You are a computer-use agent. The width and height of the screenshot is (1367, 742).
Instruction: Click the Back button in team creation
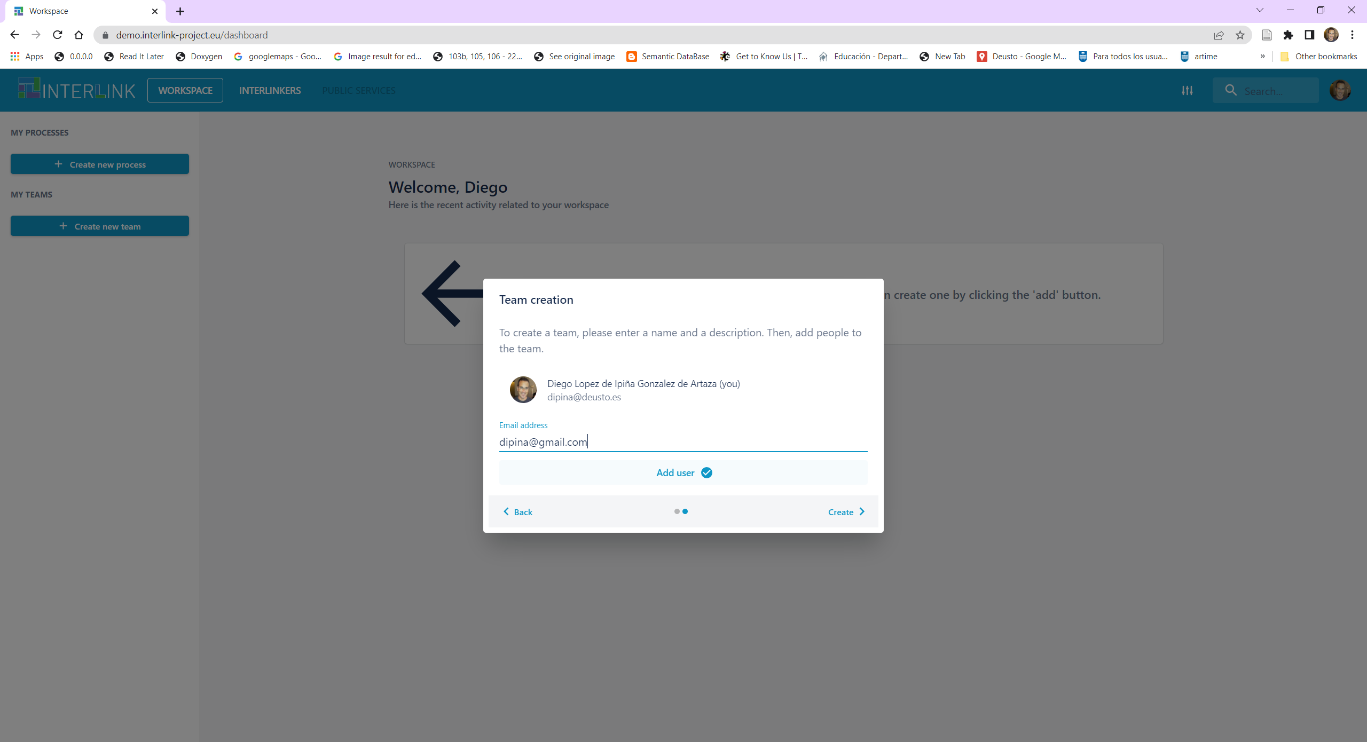(516, 512)
